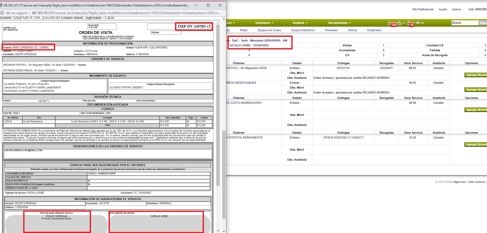This screenshot has width=487, height=233.
Task: Click the HF432791 entregas cell
Action: pos(343,68)
